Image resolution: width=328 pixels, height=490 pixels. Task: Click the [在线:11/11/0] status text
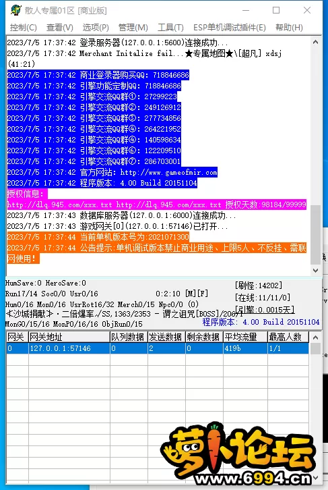coord(263,298)
